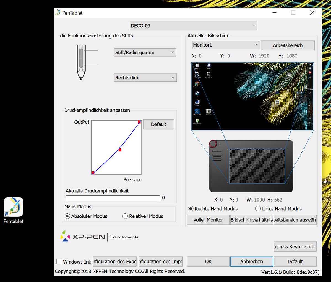Click bottom-left red point on pressure curve
This screenshot has width=331, height=282.
93,173
